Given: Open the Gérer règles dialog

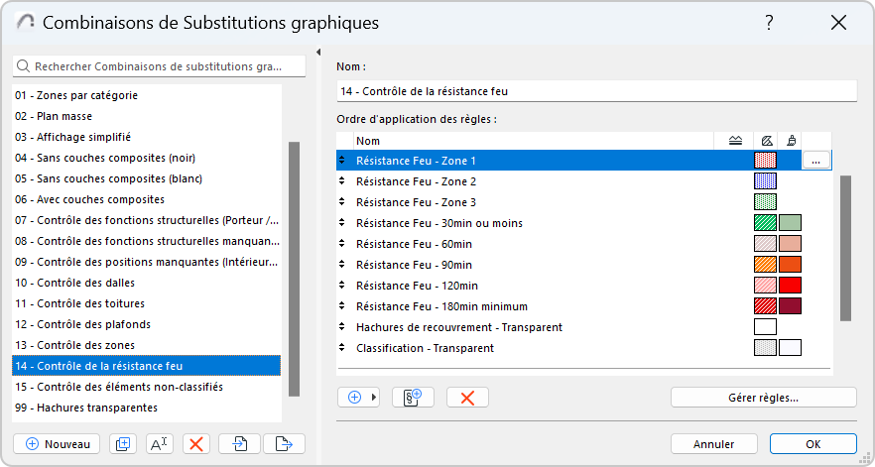Looking at the screenshot, I should click(763, 398).
